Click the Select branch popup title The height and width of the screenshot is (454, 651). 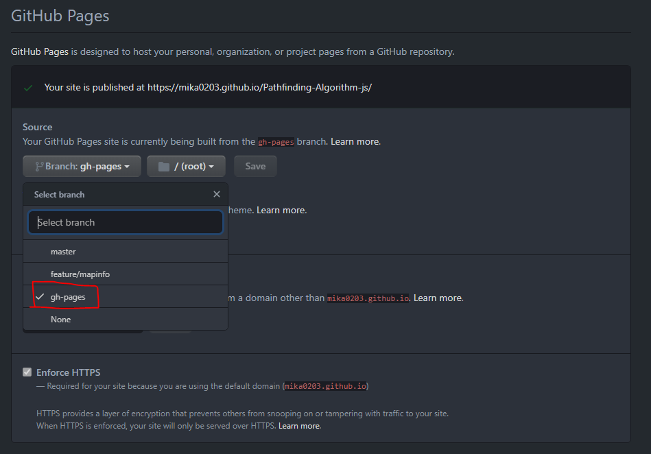pos(60,195)
